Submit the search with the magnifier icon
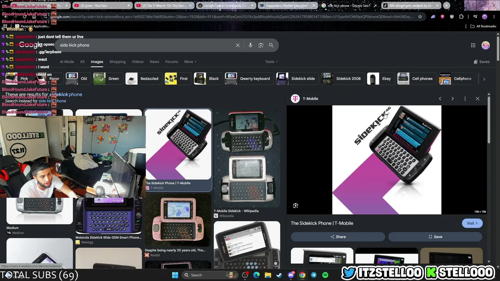Screen dimensions: 500x281 pyautogui.click(x=271, y=45)
